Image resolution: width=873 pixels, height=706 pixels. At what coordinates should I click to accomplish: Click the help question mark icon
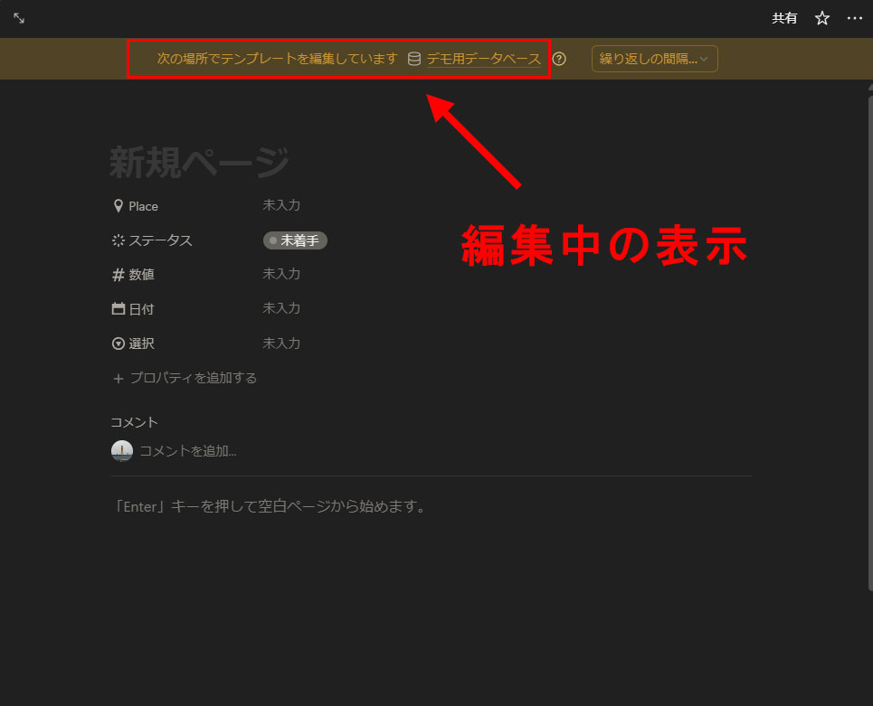tap(559, 60)
